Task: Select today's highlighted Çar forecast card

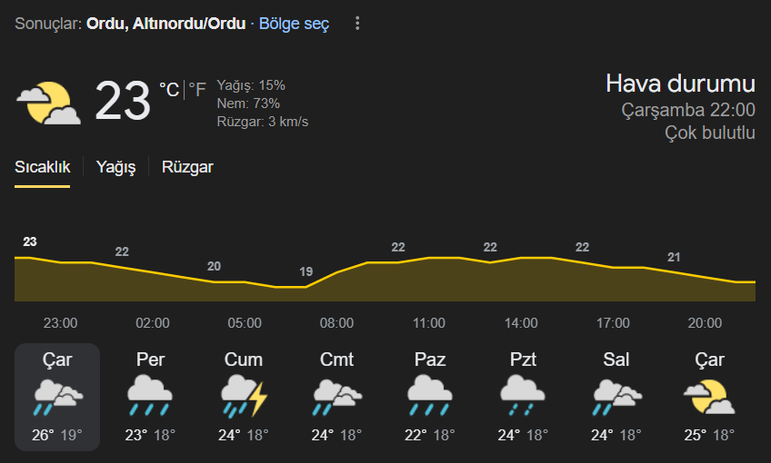Action: (x=57, y=397)
